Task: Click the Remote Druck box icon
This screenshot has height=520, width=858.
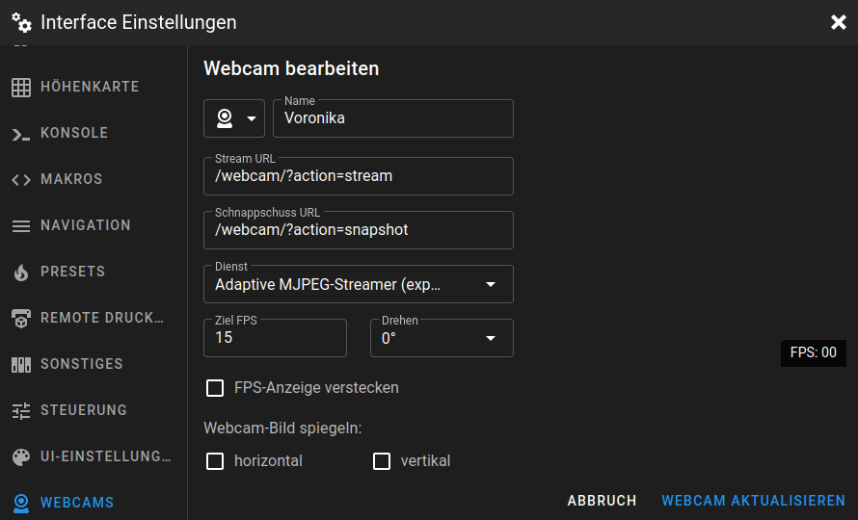Action: pos(21,318)
